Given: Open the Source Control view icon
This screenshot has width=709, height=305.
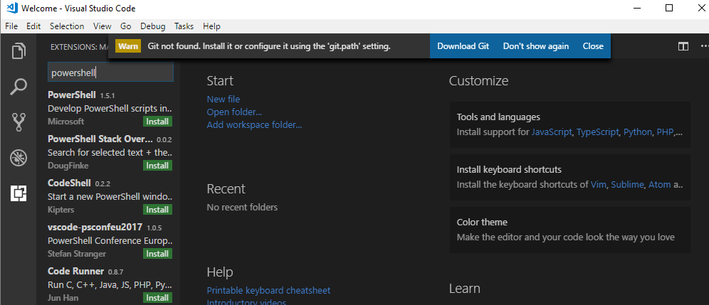Looking at the screenshot, I should 19,122.
